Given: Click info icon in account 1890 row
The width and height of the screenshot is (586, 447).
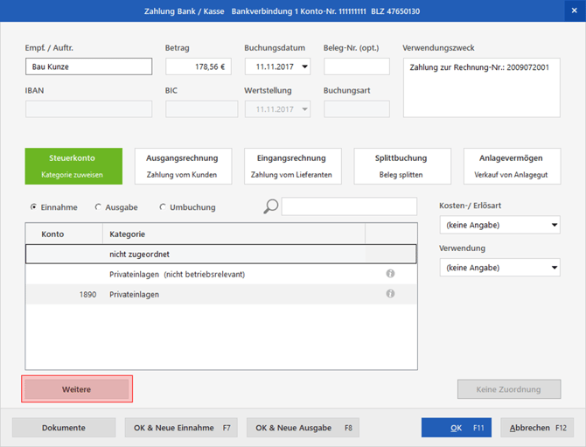Looking at the screenshot, I should click(390, 294).
